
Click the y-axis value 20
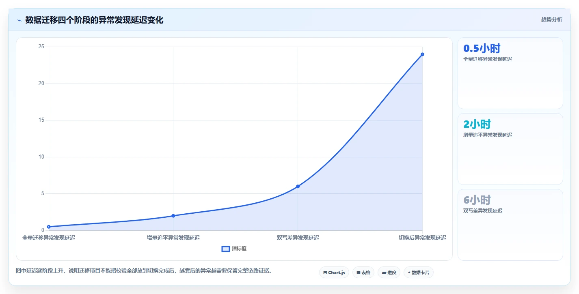click(x=41, y=84)
